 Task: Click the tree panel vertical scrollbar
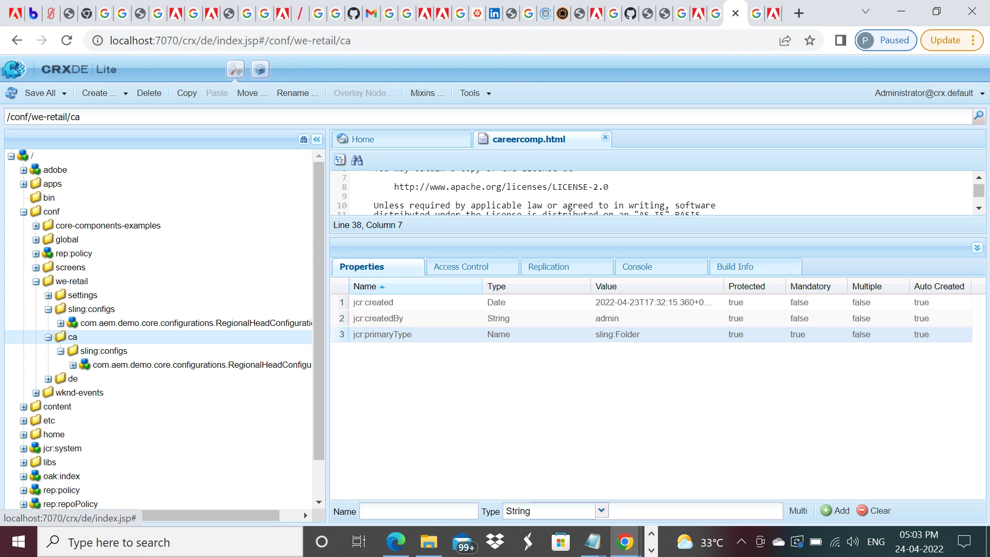pyautogui.click(x=319, y=309)
